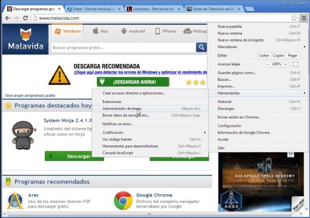This screenshot has width=310, height=218.
Task: Click System Ninja's green Descargar button
Action: [74, 156]
